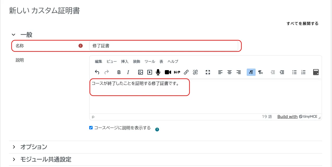
Task: Click the すべてを展開する link
Action: pyautogui.click(x=302, y=24)
